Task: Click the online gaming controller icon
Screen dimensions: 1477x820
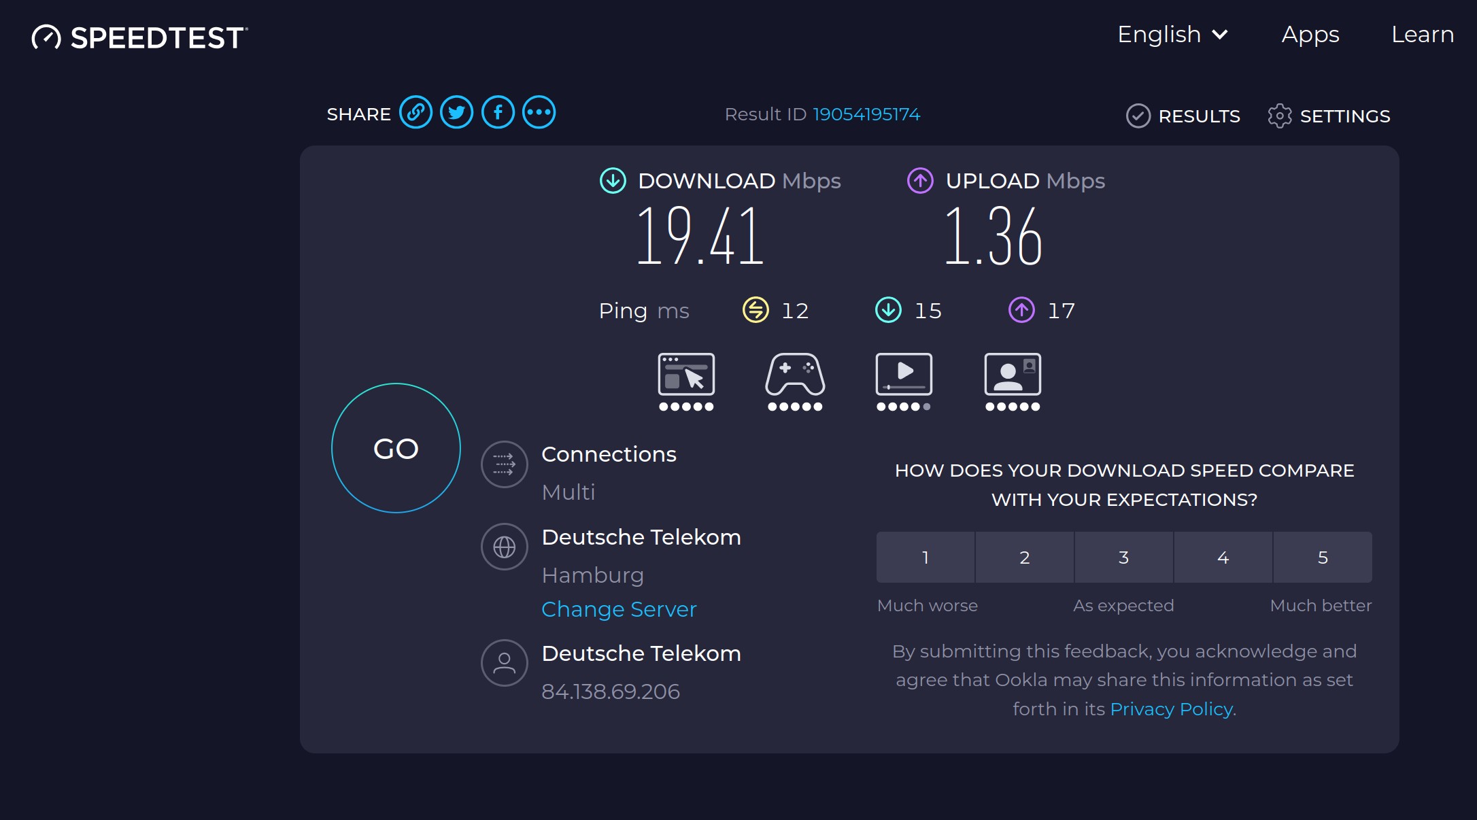Action: (795, 375)
